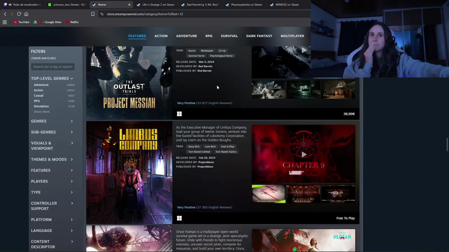Open the browser home page icon
Screen dimensions: 449x252
pyautogui.click(x=26, y=14)
